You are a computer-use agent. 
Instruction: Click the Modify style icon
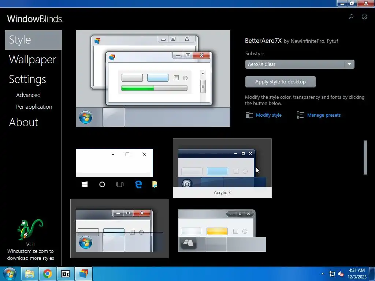(249, 115)
